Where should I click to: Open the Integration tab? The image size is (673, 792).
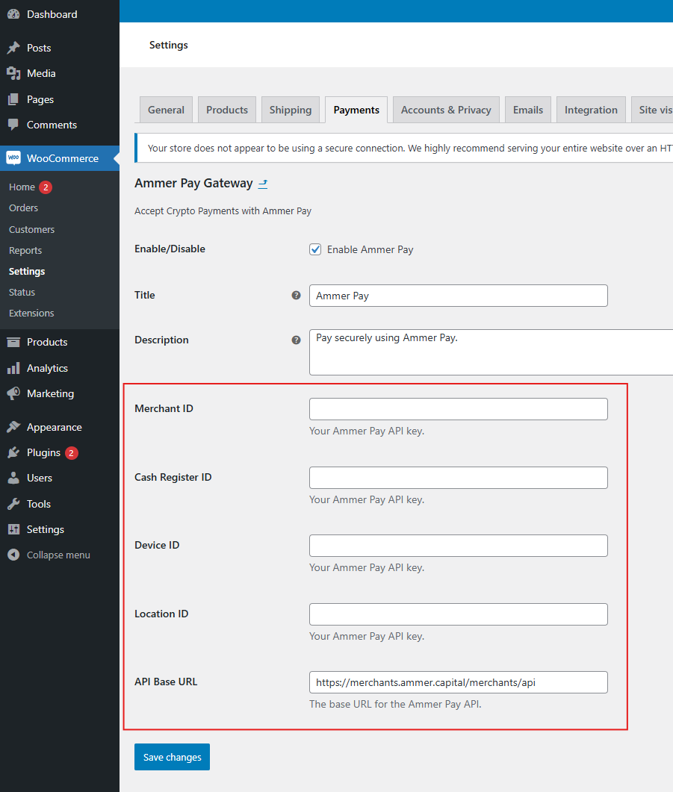coord(591,110)
